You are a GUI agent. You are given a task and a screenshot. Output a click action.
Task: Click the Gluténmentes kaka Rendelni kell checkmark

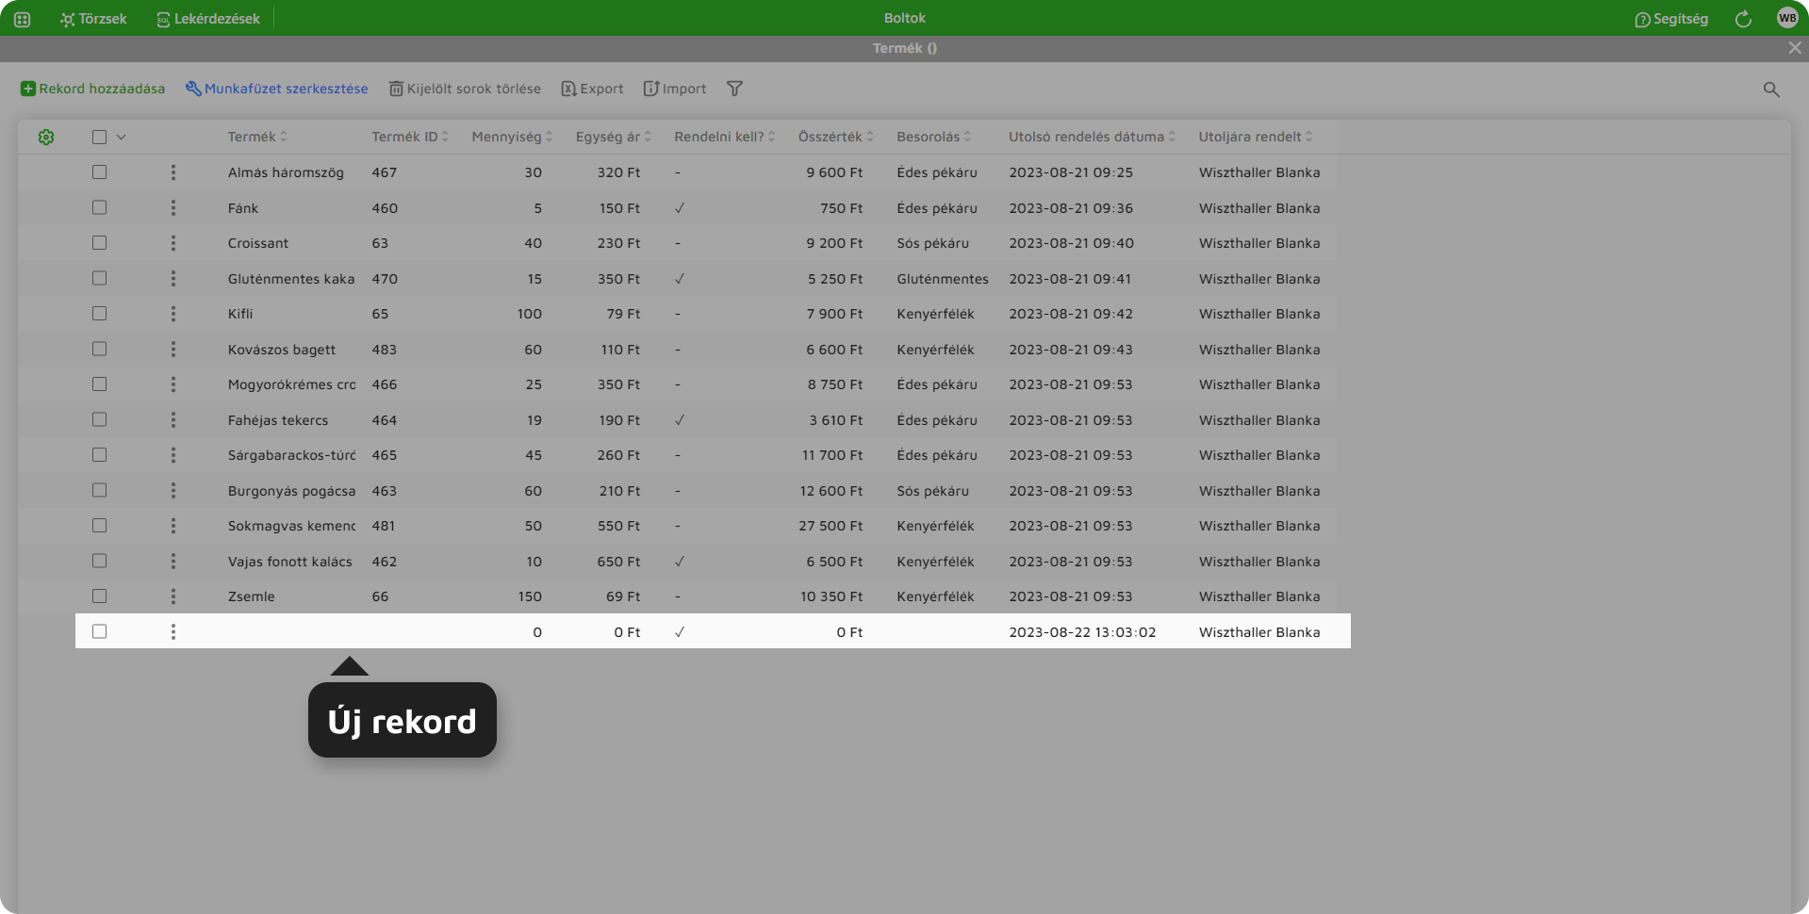tap(680, 279)
